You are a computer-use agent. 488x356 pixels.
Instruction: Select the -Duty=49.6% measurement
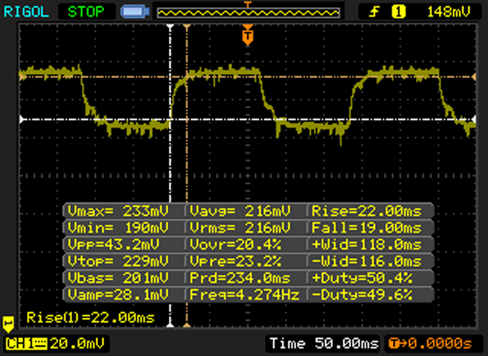[x=362, y=295]
